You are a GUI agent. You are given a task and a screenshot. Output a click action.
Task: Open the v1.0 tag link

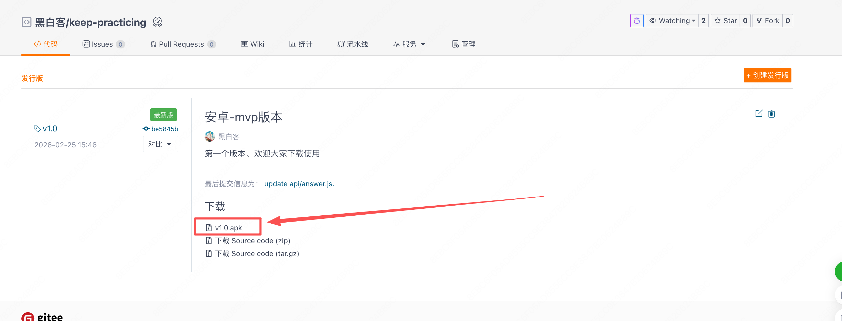(50, 129)
